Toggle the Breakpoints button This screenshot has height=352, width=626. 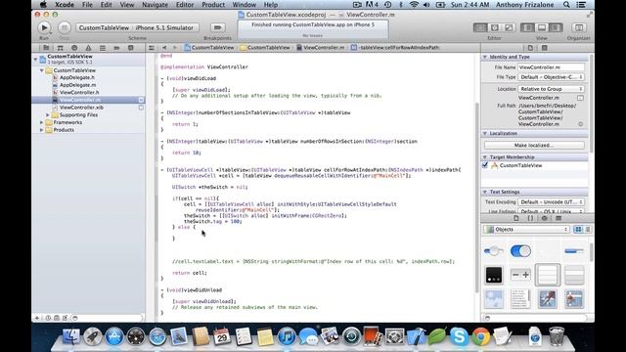(x=217, y=27)
